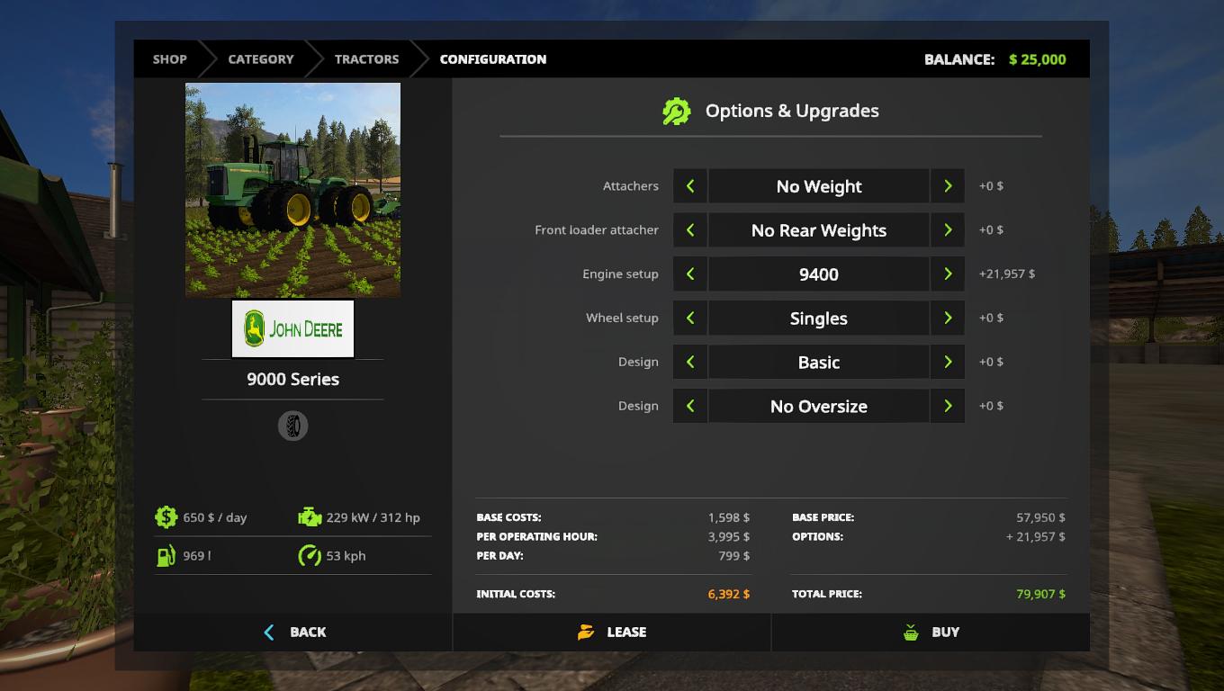The image size is (1224, 691).
Task: Select previous Attachers option with left arrow
Action: (690, 186)
